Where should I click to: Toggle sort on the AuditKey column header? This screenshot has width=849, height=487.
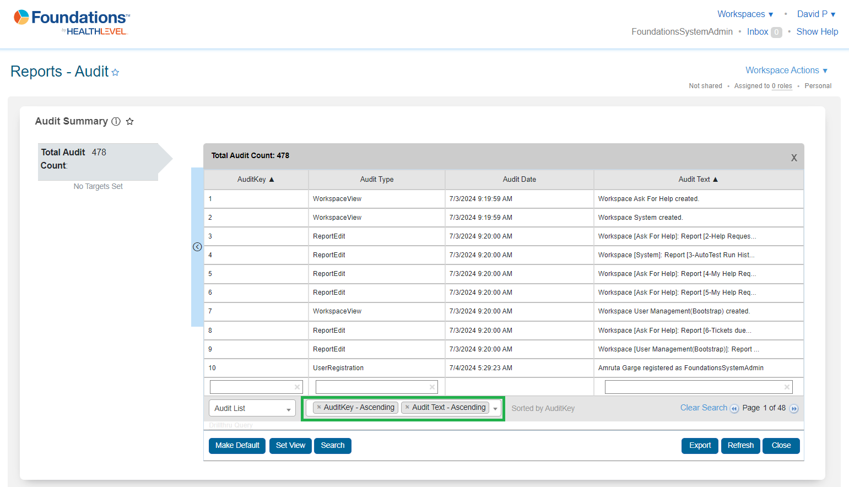click(256, 180)
